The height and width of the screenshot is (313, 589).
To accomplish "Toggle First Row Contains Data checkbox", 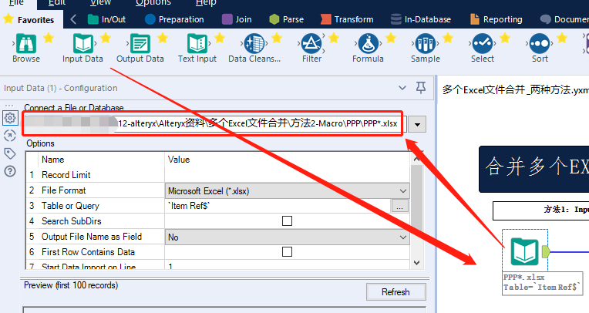I will coord(287,252).
